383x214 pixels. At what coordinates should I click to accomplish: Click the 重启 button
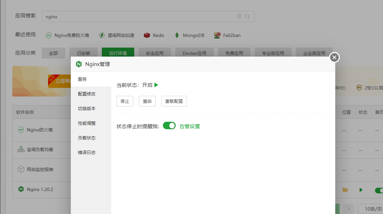pyautogui.click(x=147, y=101)
